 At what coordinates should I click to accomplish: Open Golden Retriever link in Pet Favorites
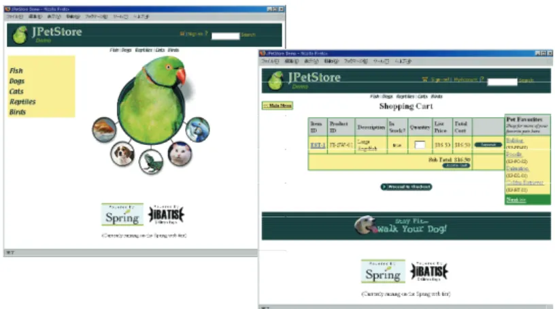(524, 183)
